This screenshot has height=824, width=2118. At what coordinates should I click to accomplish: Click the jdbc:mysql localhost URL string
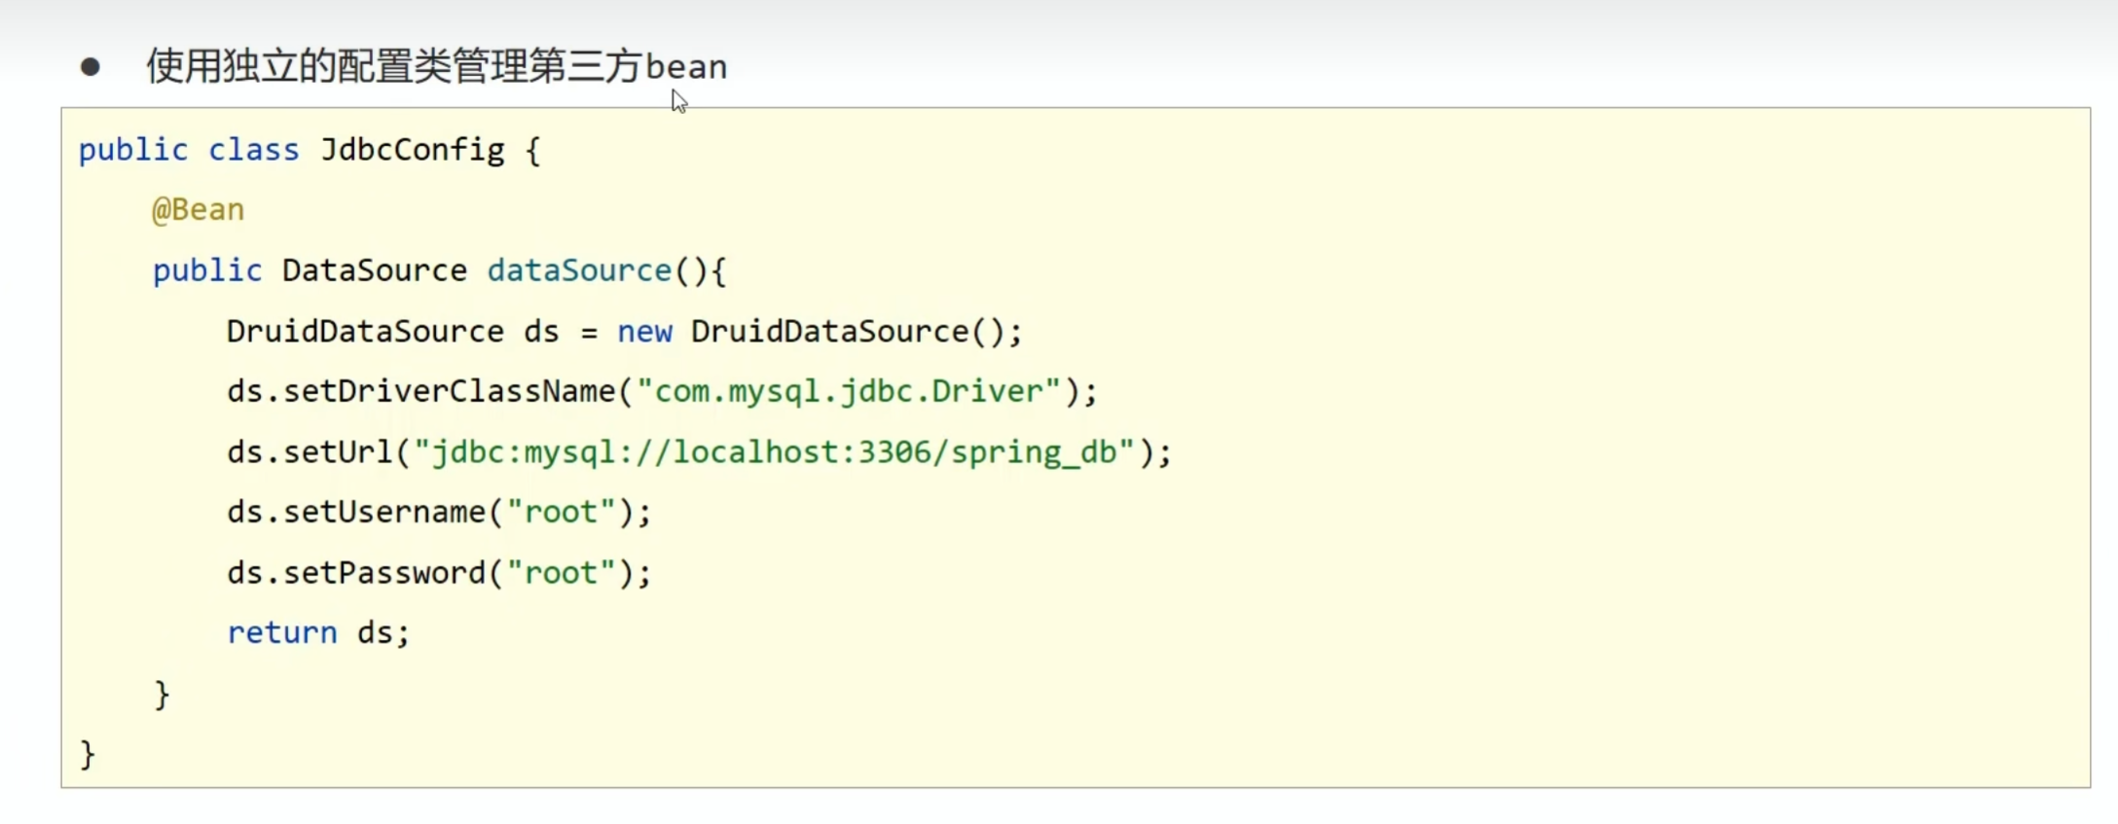pos(775,452)
